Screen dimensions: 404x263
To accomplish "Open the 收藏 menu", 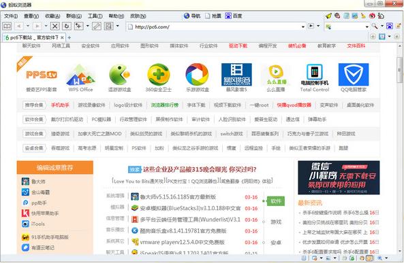I will 52,16.
